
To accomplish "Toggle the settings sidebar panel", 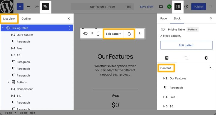I will click(x=178, y=7).
